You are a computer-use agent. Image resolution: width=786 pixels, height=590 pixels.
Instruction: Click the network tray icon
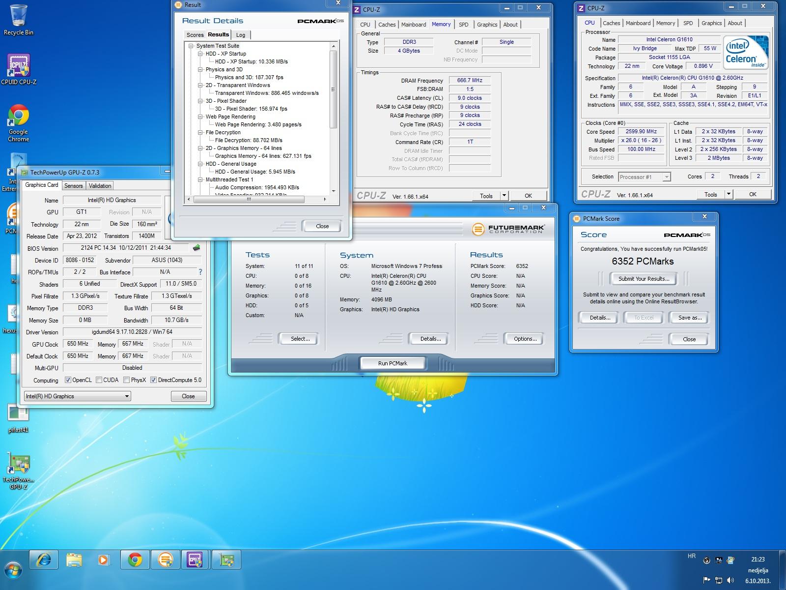tap(719, 581)
